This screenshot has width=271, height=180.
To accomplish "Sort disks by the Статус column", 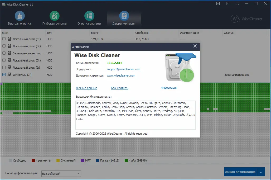I will (x=229, y=33).
